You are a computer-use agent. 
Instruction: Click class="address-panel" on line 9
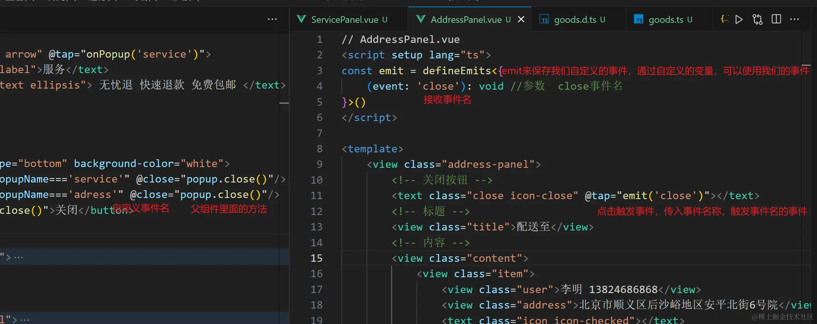pyautogui.click(x=469, y=164)
